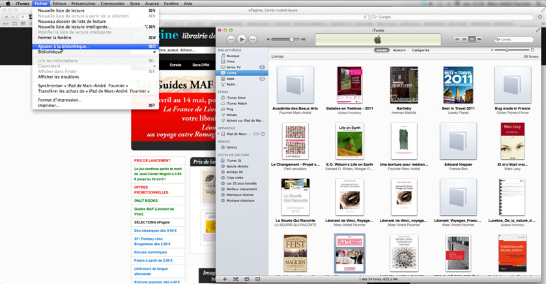Image resolution: width=546 pixels, height=284 pixels.
Task: Choose Imprimer… from the Fichier menu
Action: tap(95, 106)
